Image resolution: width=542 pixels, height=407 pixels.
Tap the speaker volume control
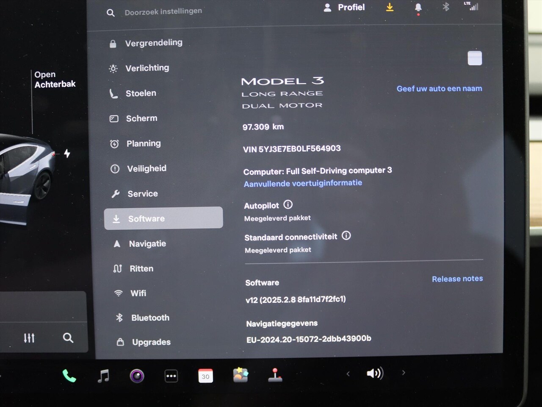[375, 373]
